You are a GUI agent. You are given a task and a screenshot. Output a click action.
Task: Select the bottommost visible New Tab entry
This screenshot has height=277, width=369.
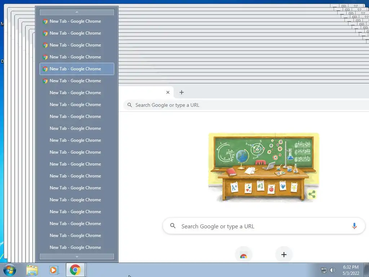(77, 247)
